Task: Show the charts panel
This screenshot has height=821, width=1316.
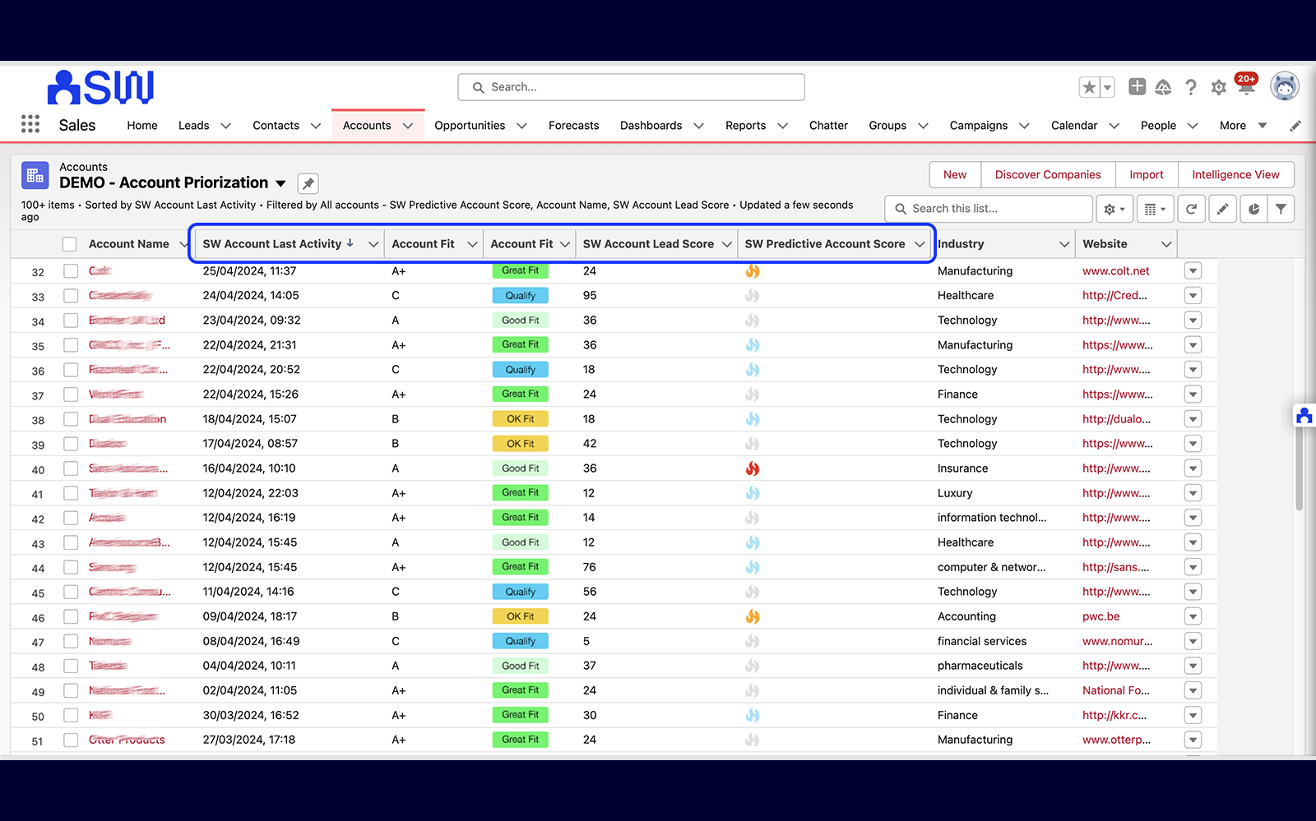Action: (1253, 209)
